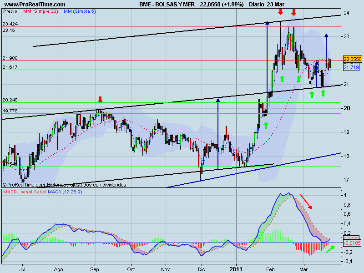Select the Diario timeframe label
This screenshot has height=273, width=364.
point(257,5)
